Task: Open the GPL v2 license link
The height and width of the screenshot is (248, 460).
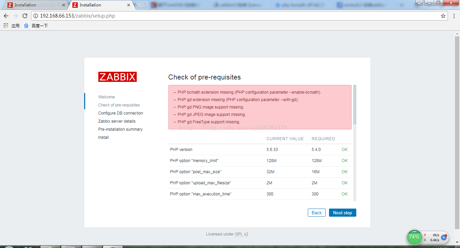Action: point(241,234)
